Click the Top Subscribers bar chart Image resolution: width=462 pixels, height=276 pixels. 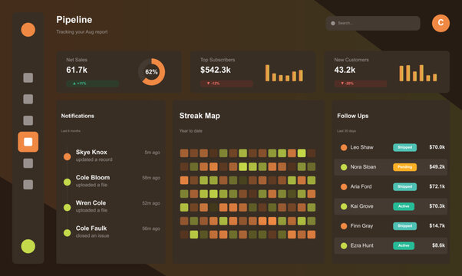(284, 73)
